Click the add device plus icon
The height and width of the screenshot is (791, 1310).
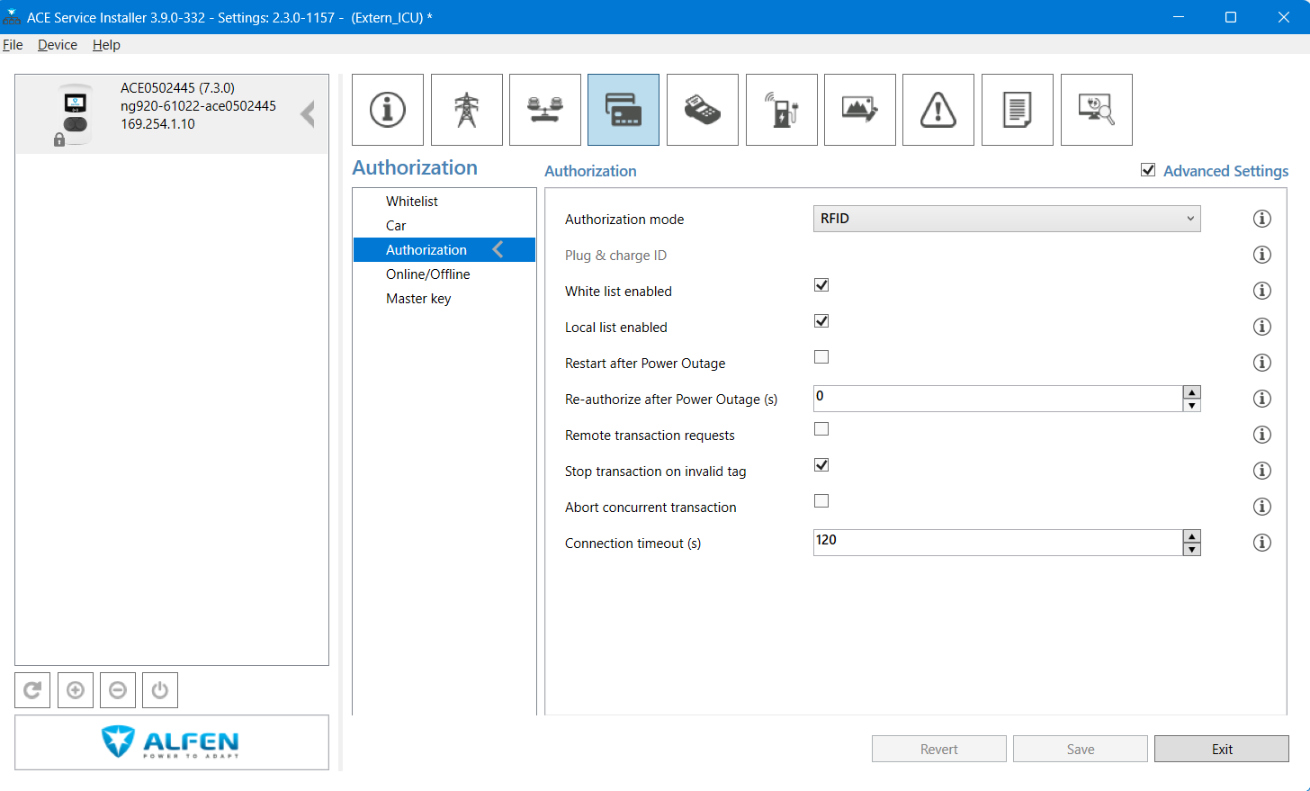tap(76, 690)
